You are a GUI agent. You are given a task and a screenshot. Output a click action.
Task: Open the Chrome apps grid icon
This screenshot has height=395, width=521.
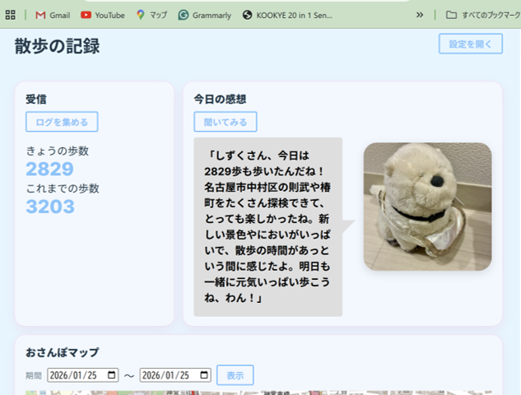tap(11, 15)
